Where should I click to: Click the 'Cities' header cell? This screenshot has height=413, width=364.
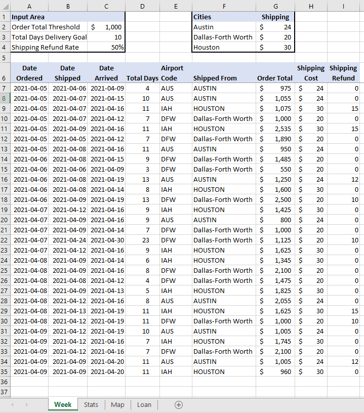224,17
